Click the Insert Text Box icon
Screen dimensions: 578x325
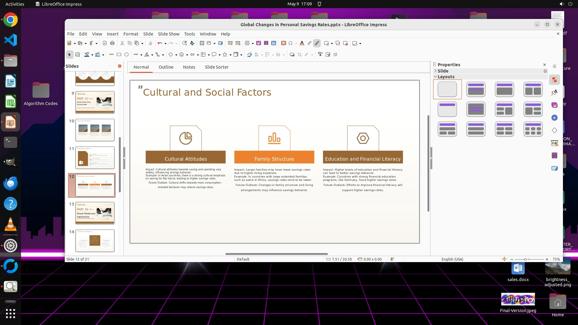(283, 43)
